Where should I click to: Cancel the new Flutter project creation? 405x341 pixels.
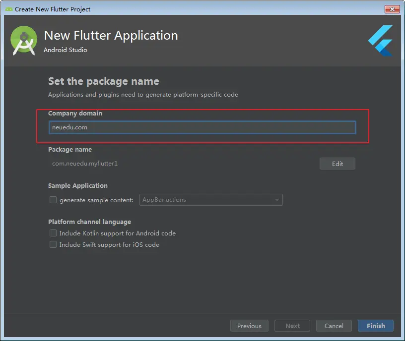point(334,326)
